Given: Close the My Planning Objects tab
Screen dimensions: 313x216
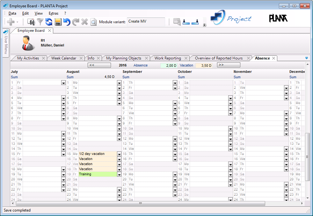Looking at the screenshot, I should pos(146,58).
